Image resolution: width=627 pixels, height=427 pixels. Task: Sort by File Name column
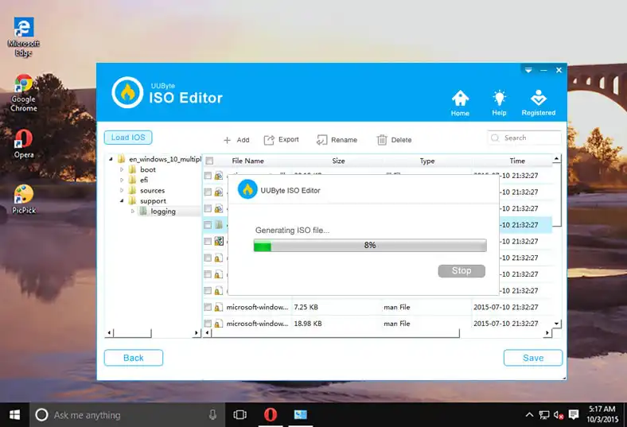[248, 161]
